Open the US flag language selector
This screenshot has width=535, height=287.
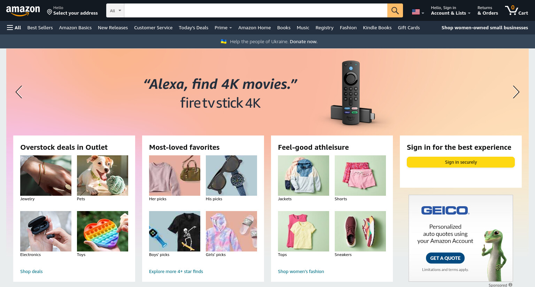[418, 12]
